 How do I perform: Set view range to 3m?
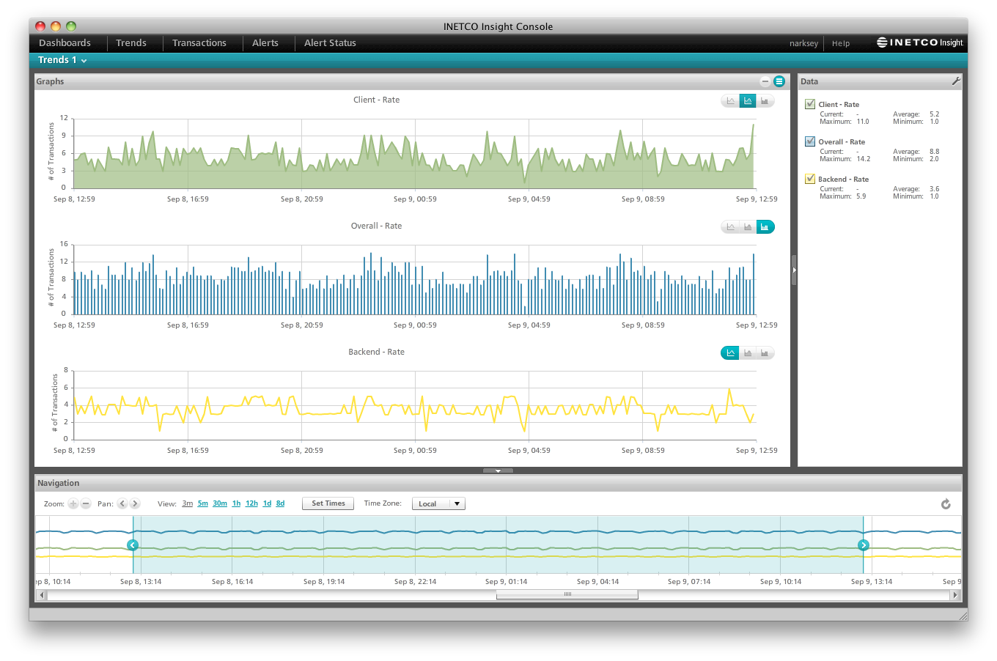188,503
